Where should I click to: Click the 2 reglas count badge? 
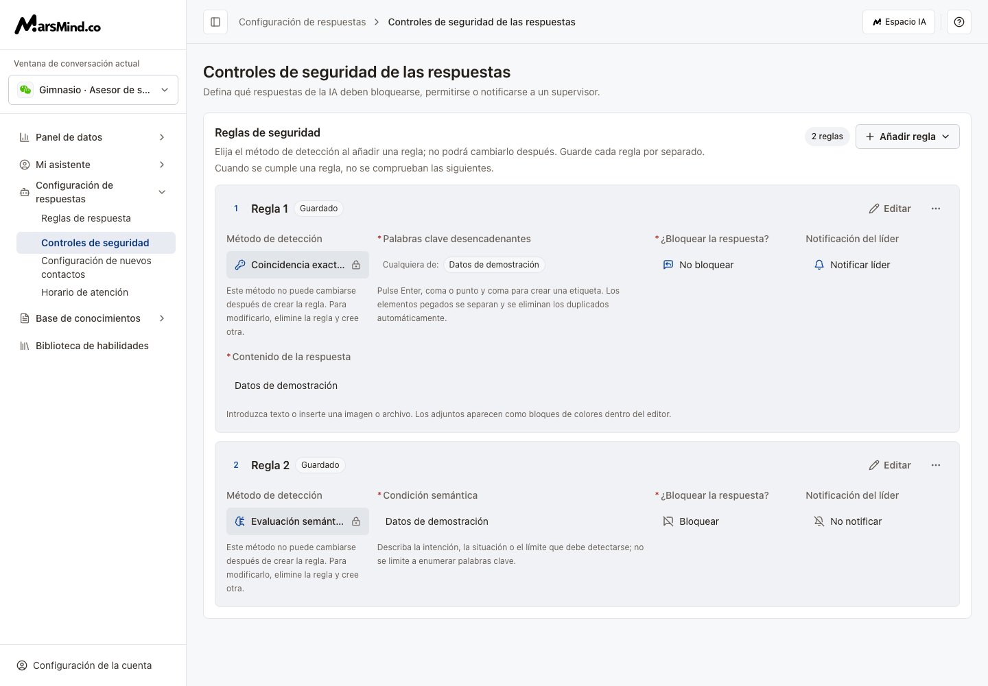tap(827, 137)
